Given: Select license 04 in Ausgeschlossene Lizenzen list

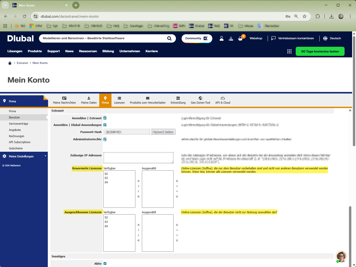Looking at the screenshot, I should pyautogui.click(x=106, y=226).
